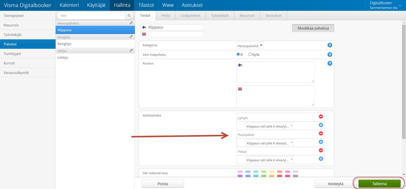This screenshot has width=406, height=189.
Task: Click the Tallenna save button
Action: [x=379, y=184]
